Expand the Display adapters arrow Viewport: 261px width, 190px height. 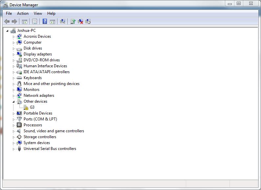coord(13,54)
